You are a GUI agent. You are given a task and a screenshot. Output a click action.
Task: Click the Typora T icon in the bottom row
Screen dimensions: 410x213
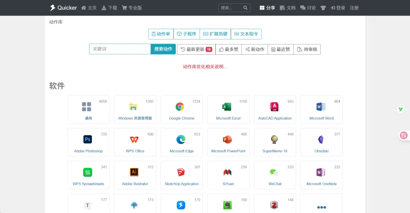pos(87,205)
